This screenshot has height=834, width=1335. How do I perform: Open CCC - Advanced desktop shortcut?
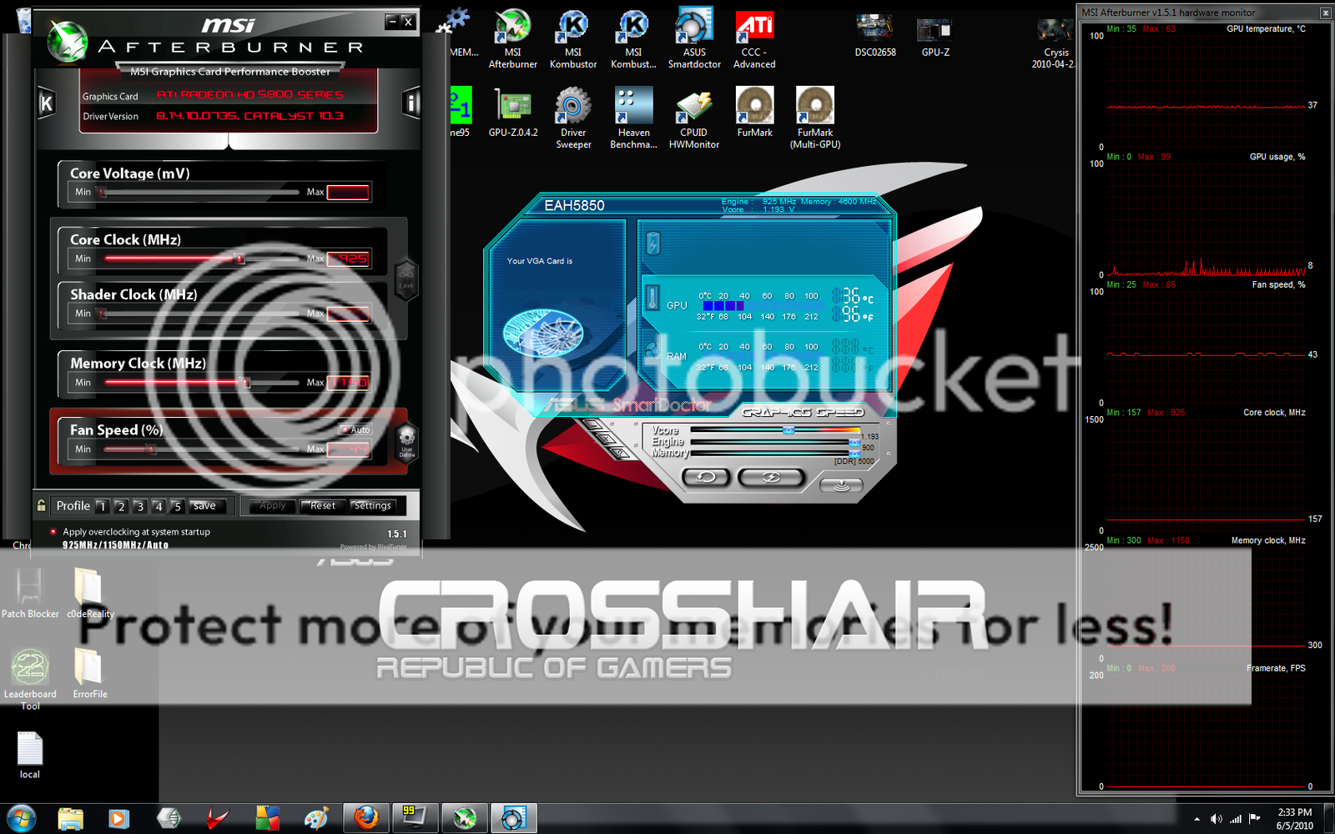click(x=754, y=38)
